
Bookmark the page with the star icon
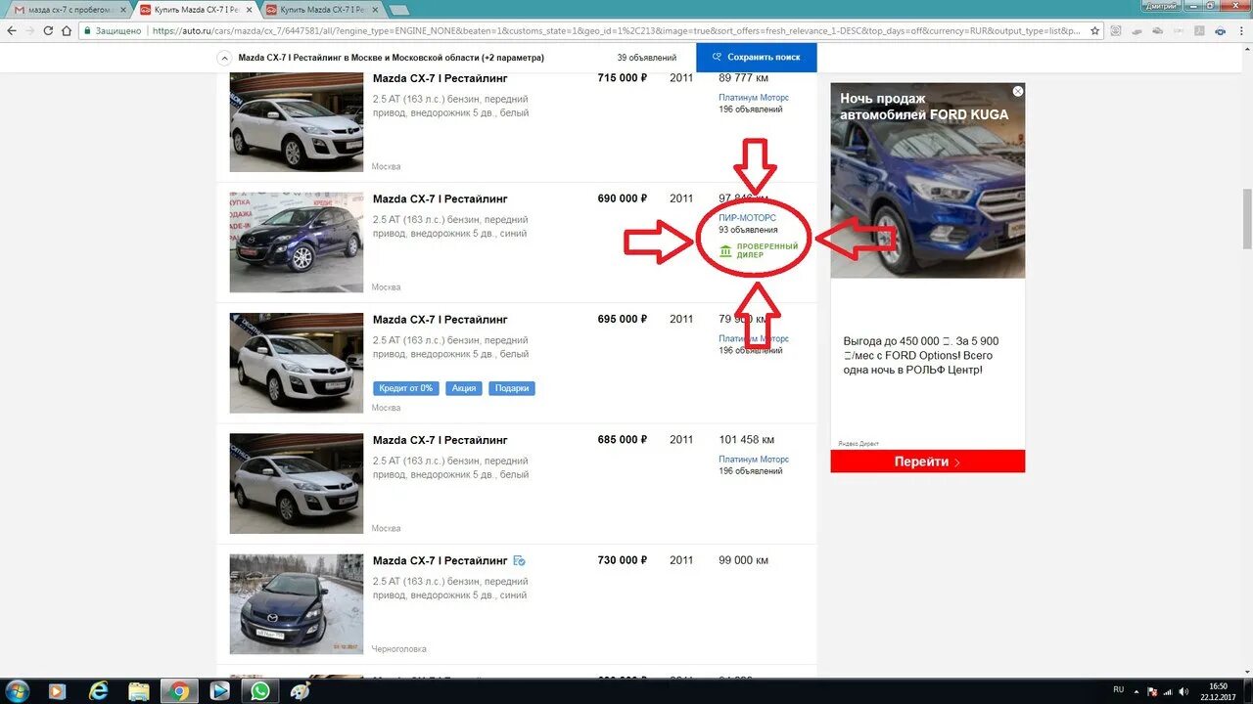click(x=1094, y=30)
